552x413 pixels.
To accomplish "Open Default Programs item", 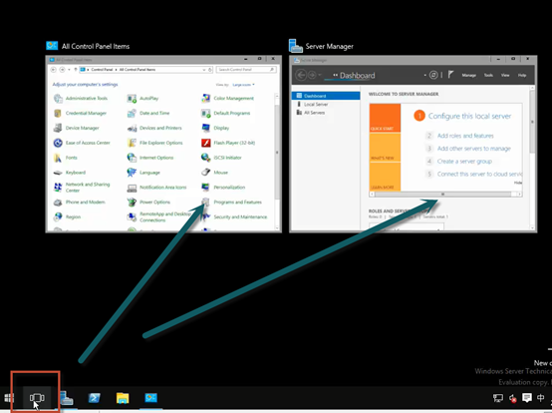I will [x=225, y=113].
